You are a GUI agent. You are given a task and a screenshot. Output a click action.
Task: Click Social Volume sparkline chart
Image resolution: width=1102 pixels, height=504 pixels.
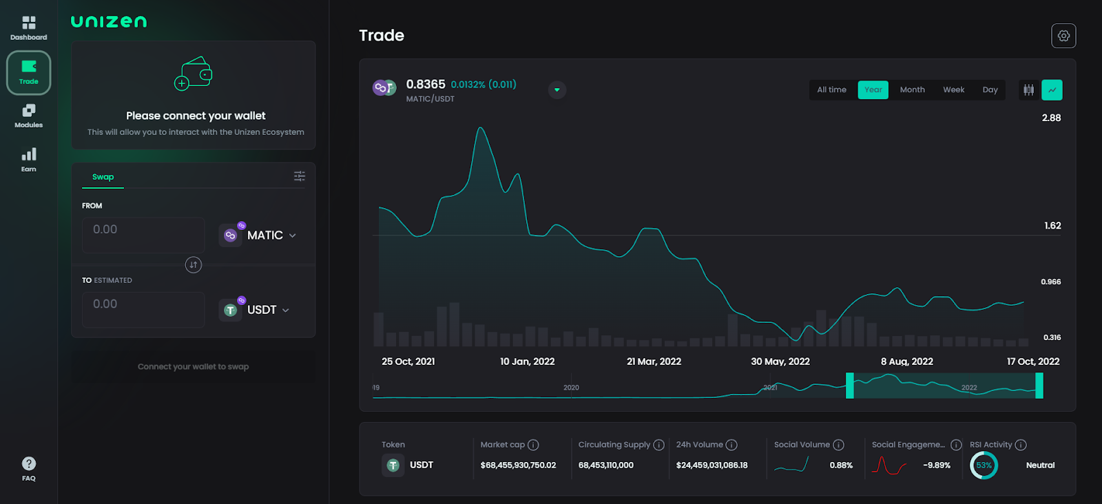[x=791, y=465]
